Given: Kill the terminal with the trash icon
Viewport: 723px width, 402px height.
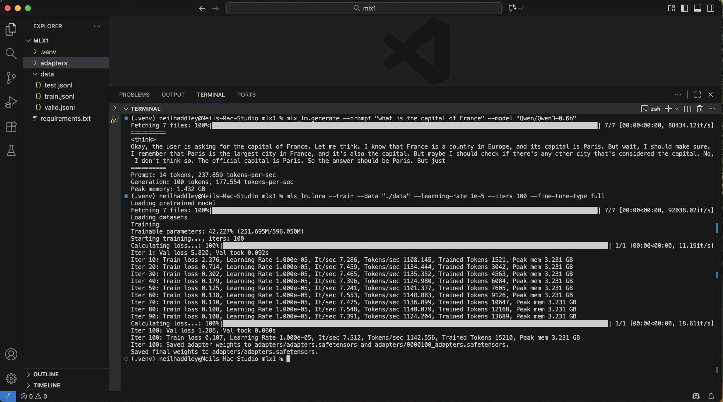Looking at the screenshot, I should click(699, 108).
